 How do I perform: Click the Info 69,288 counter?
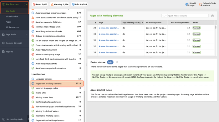pyautogui.click(x=79, y=4)
